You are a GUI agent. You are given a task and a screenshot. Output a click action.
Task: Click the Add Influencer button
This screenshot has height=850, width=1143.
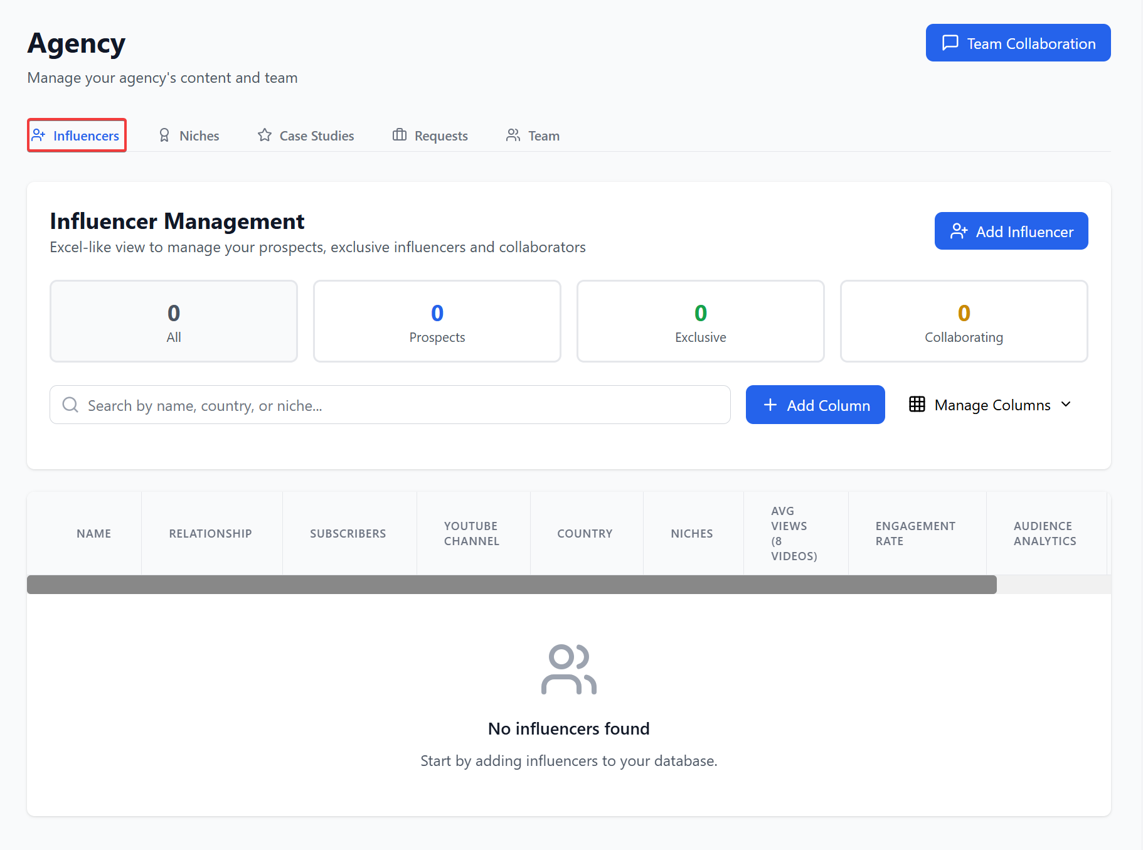1011,231
